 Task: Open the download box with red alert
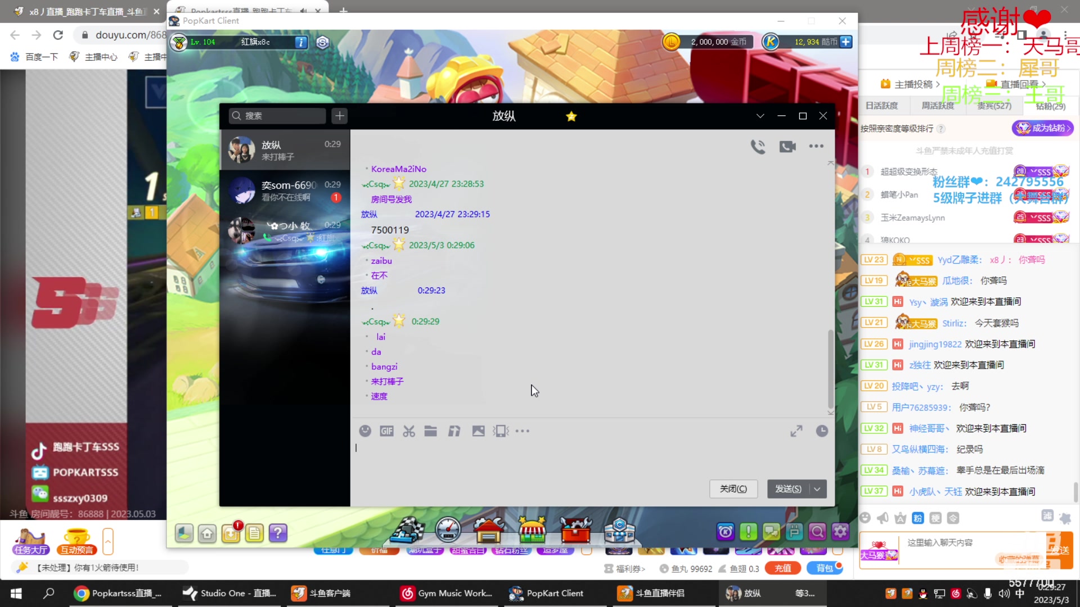coord(231,533)
